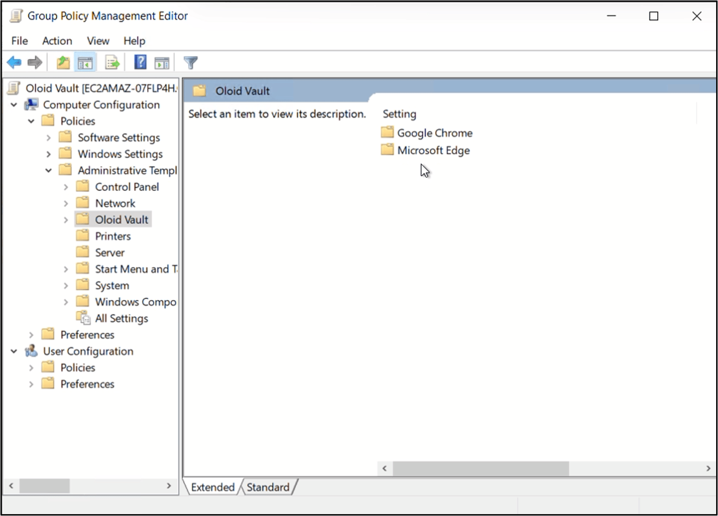
Task: Click the Filter funnel toolbar icon
Action: [191, 62]
